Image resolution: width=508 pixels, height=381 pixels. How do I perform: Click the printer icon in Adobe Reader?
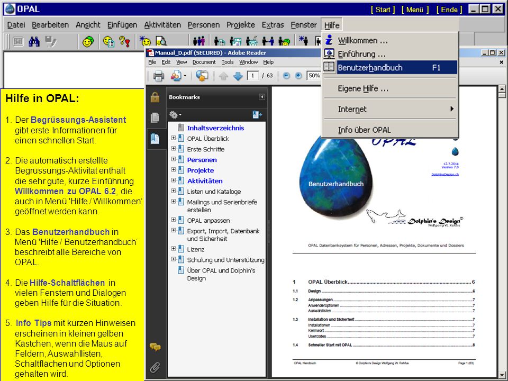(x=159, y=76)
